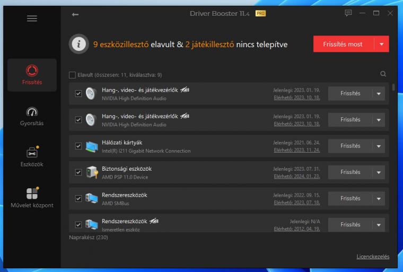Uncheck AMD SMBus checkbox
Screen dimensions: 403x272
(78, 198)
